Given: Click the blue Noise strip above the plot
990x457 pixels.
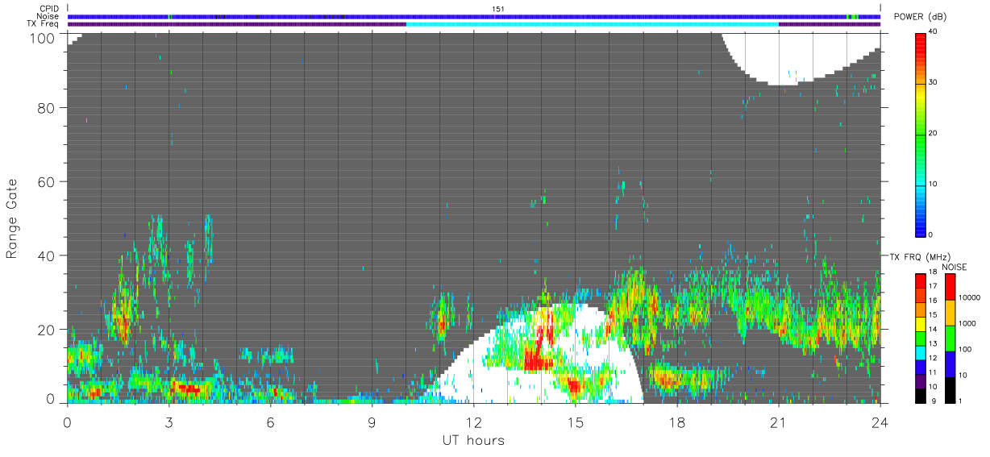Looking at the screenshot, I should pos(474,16).
